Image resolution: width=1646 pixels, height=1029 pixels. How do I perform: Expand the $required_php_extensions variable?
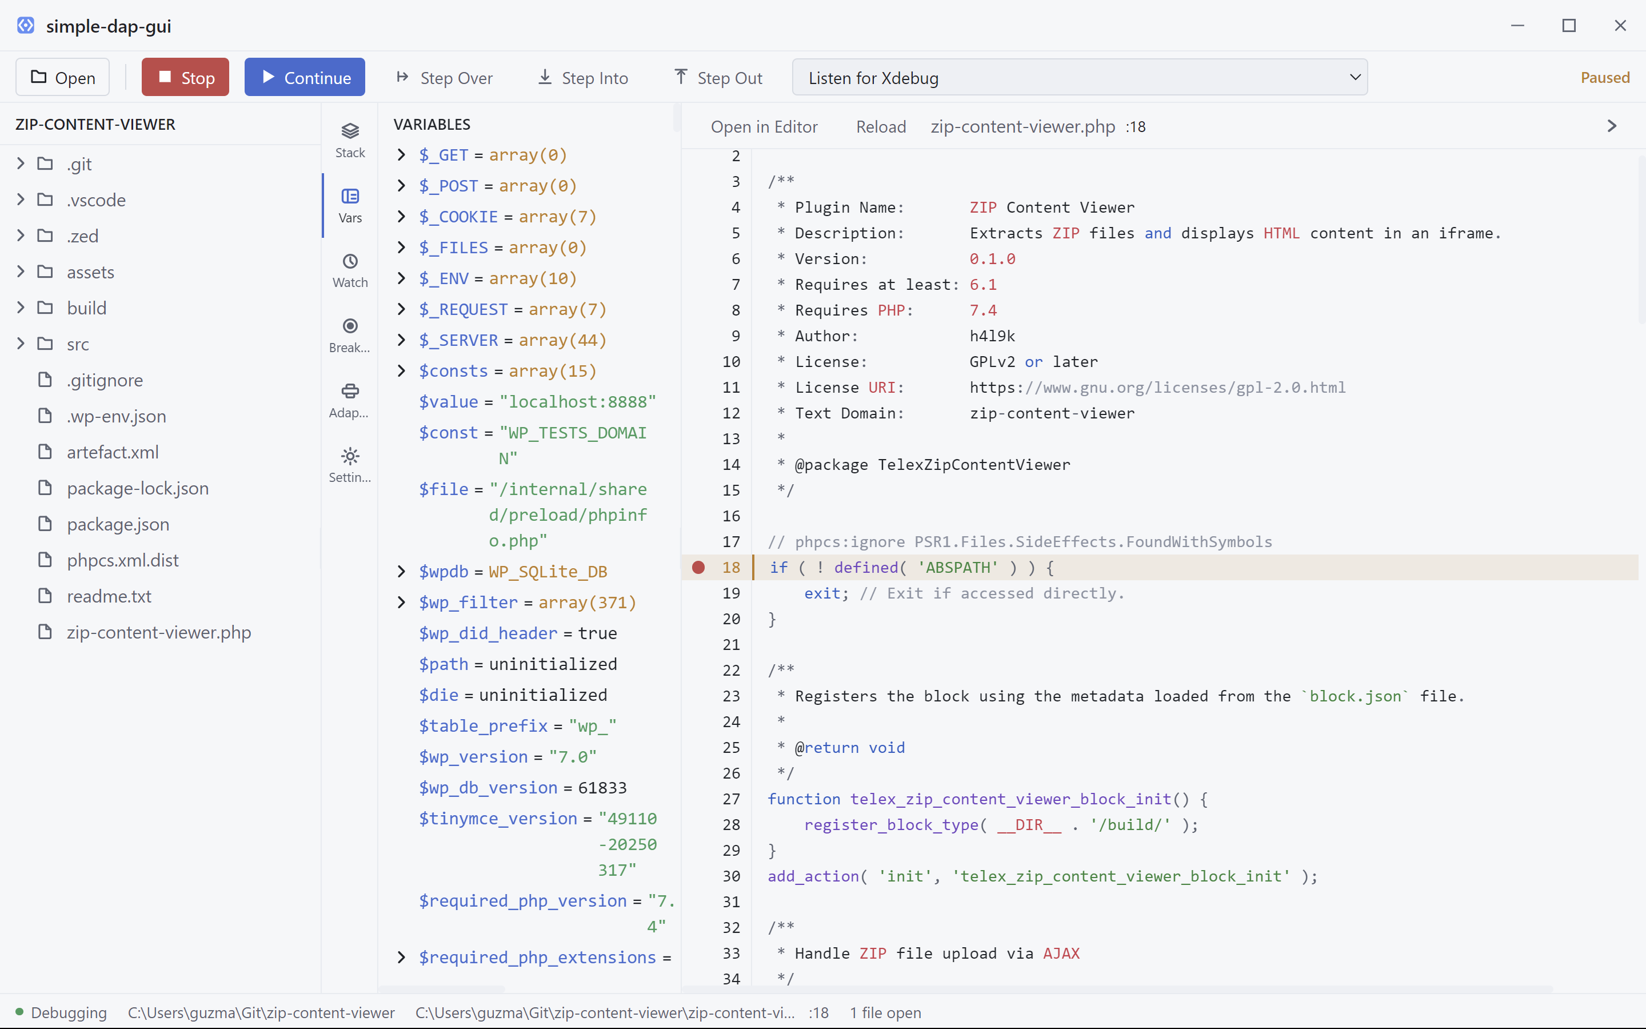(x=401, y=958)
